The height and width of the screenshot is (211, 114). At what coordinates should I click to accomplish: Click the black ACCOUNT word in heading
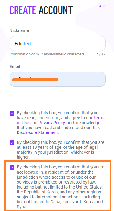56,10
